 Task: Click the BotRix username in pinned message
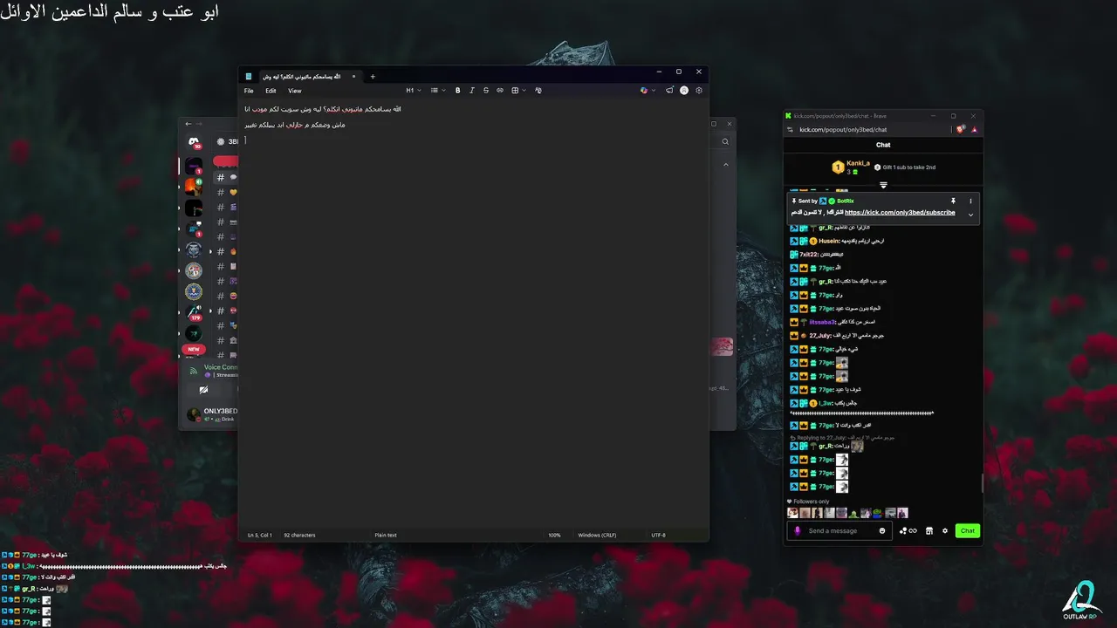pyautogui.click(x=846, y=201)
